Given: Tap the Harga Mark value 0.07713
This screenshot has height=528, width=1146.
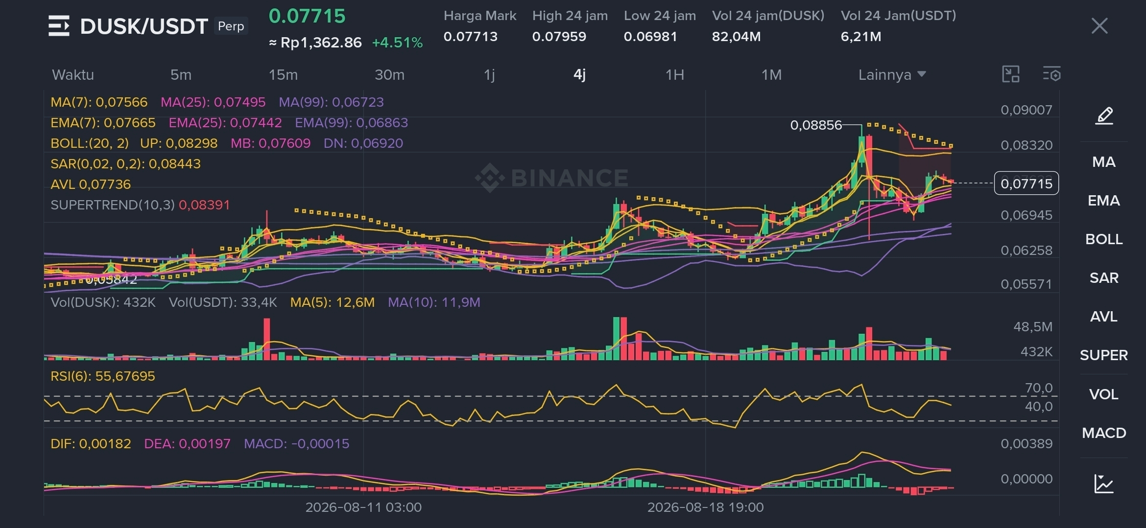Looking at the screenshot, I should pyautogui.click(x=471, y=37).
